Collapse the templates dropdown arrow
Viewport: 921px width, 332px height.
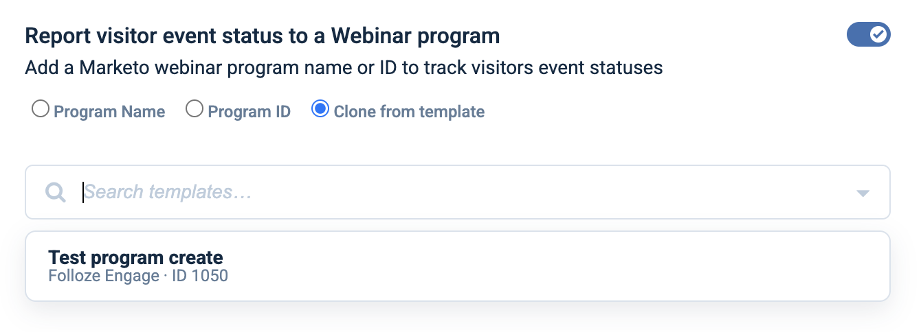tap(863, 193)
